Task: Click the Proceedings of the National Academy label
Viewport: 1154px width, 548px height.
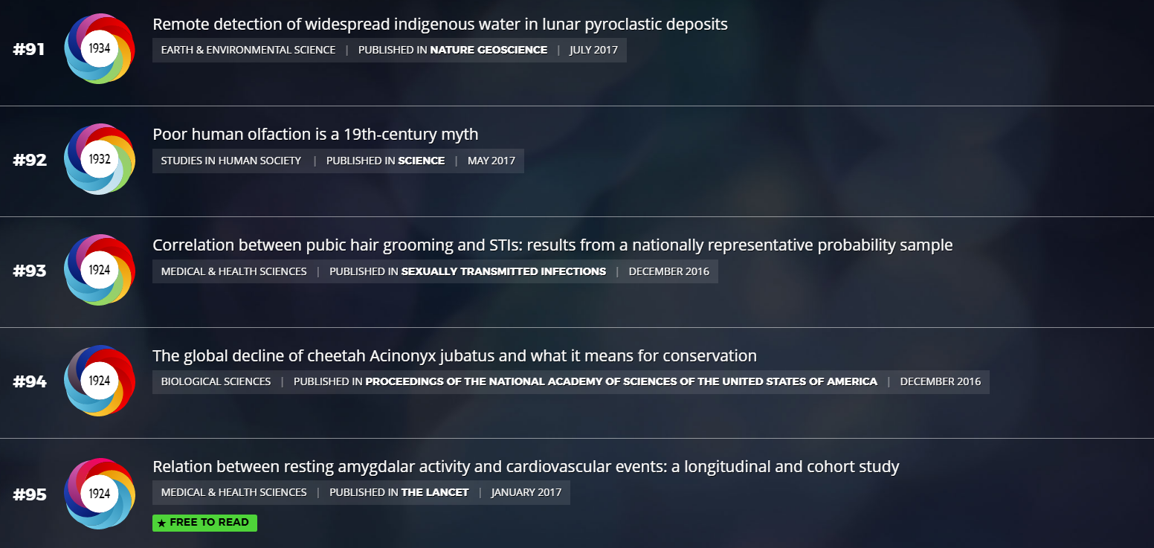Action: pos(622,381)
